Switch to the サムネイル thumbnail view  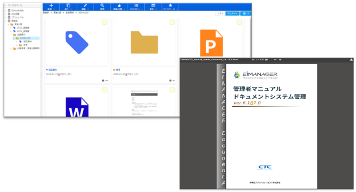(x=232, y=14)
